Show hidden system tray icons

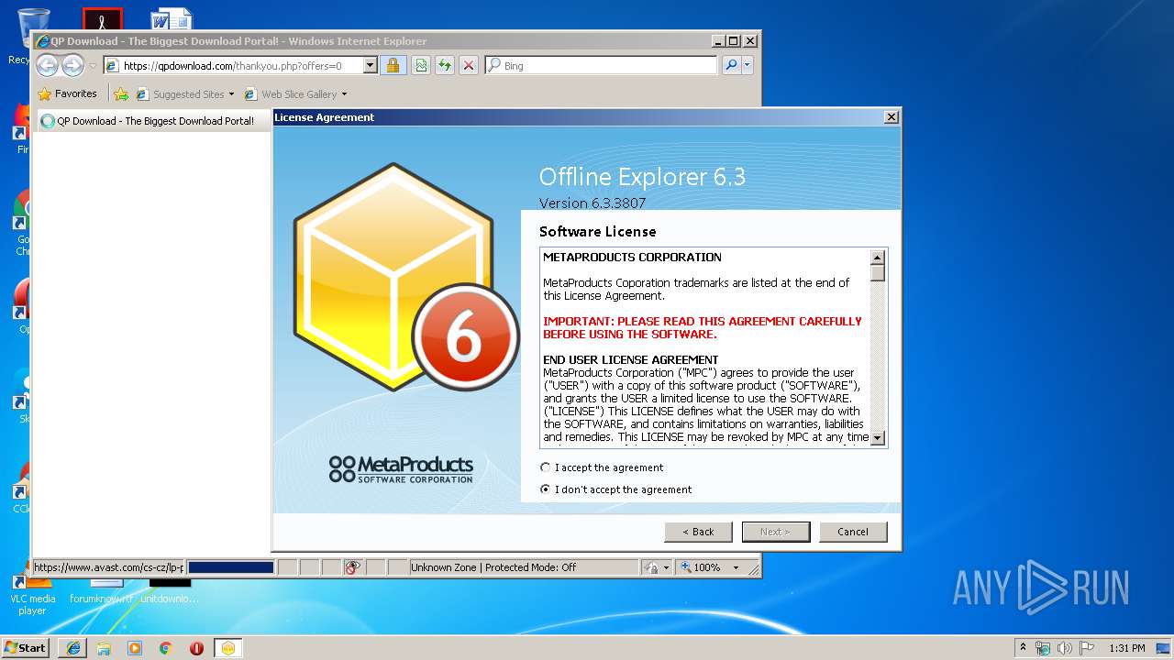tap(1023, 648)
